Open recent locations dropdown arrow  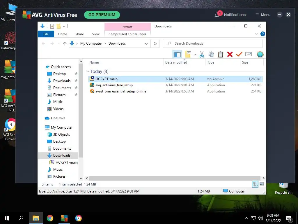(59, 44)
